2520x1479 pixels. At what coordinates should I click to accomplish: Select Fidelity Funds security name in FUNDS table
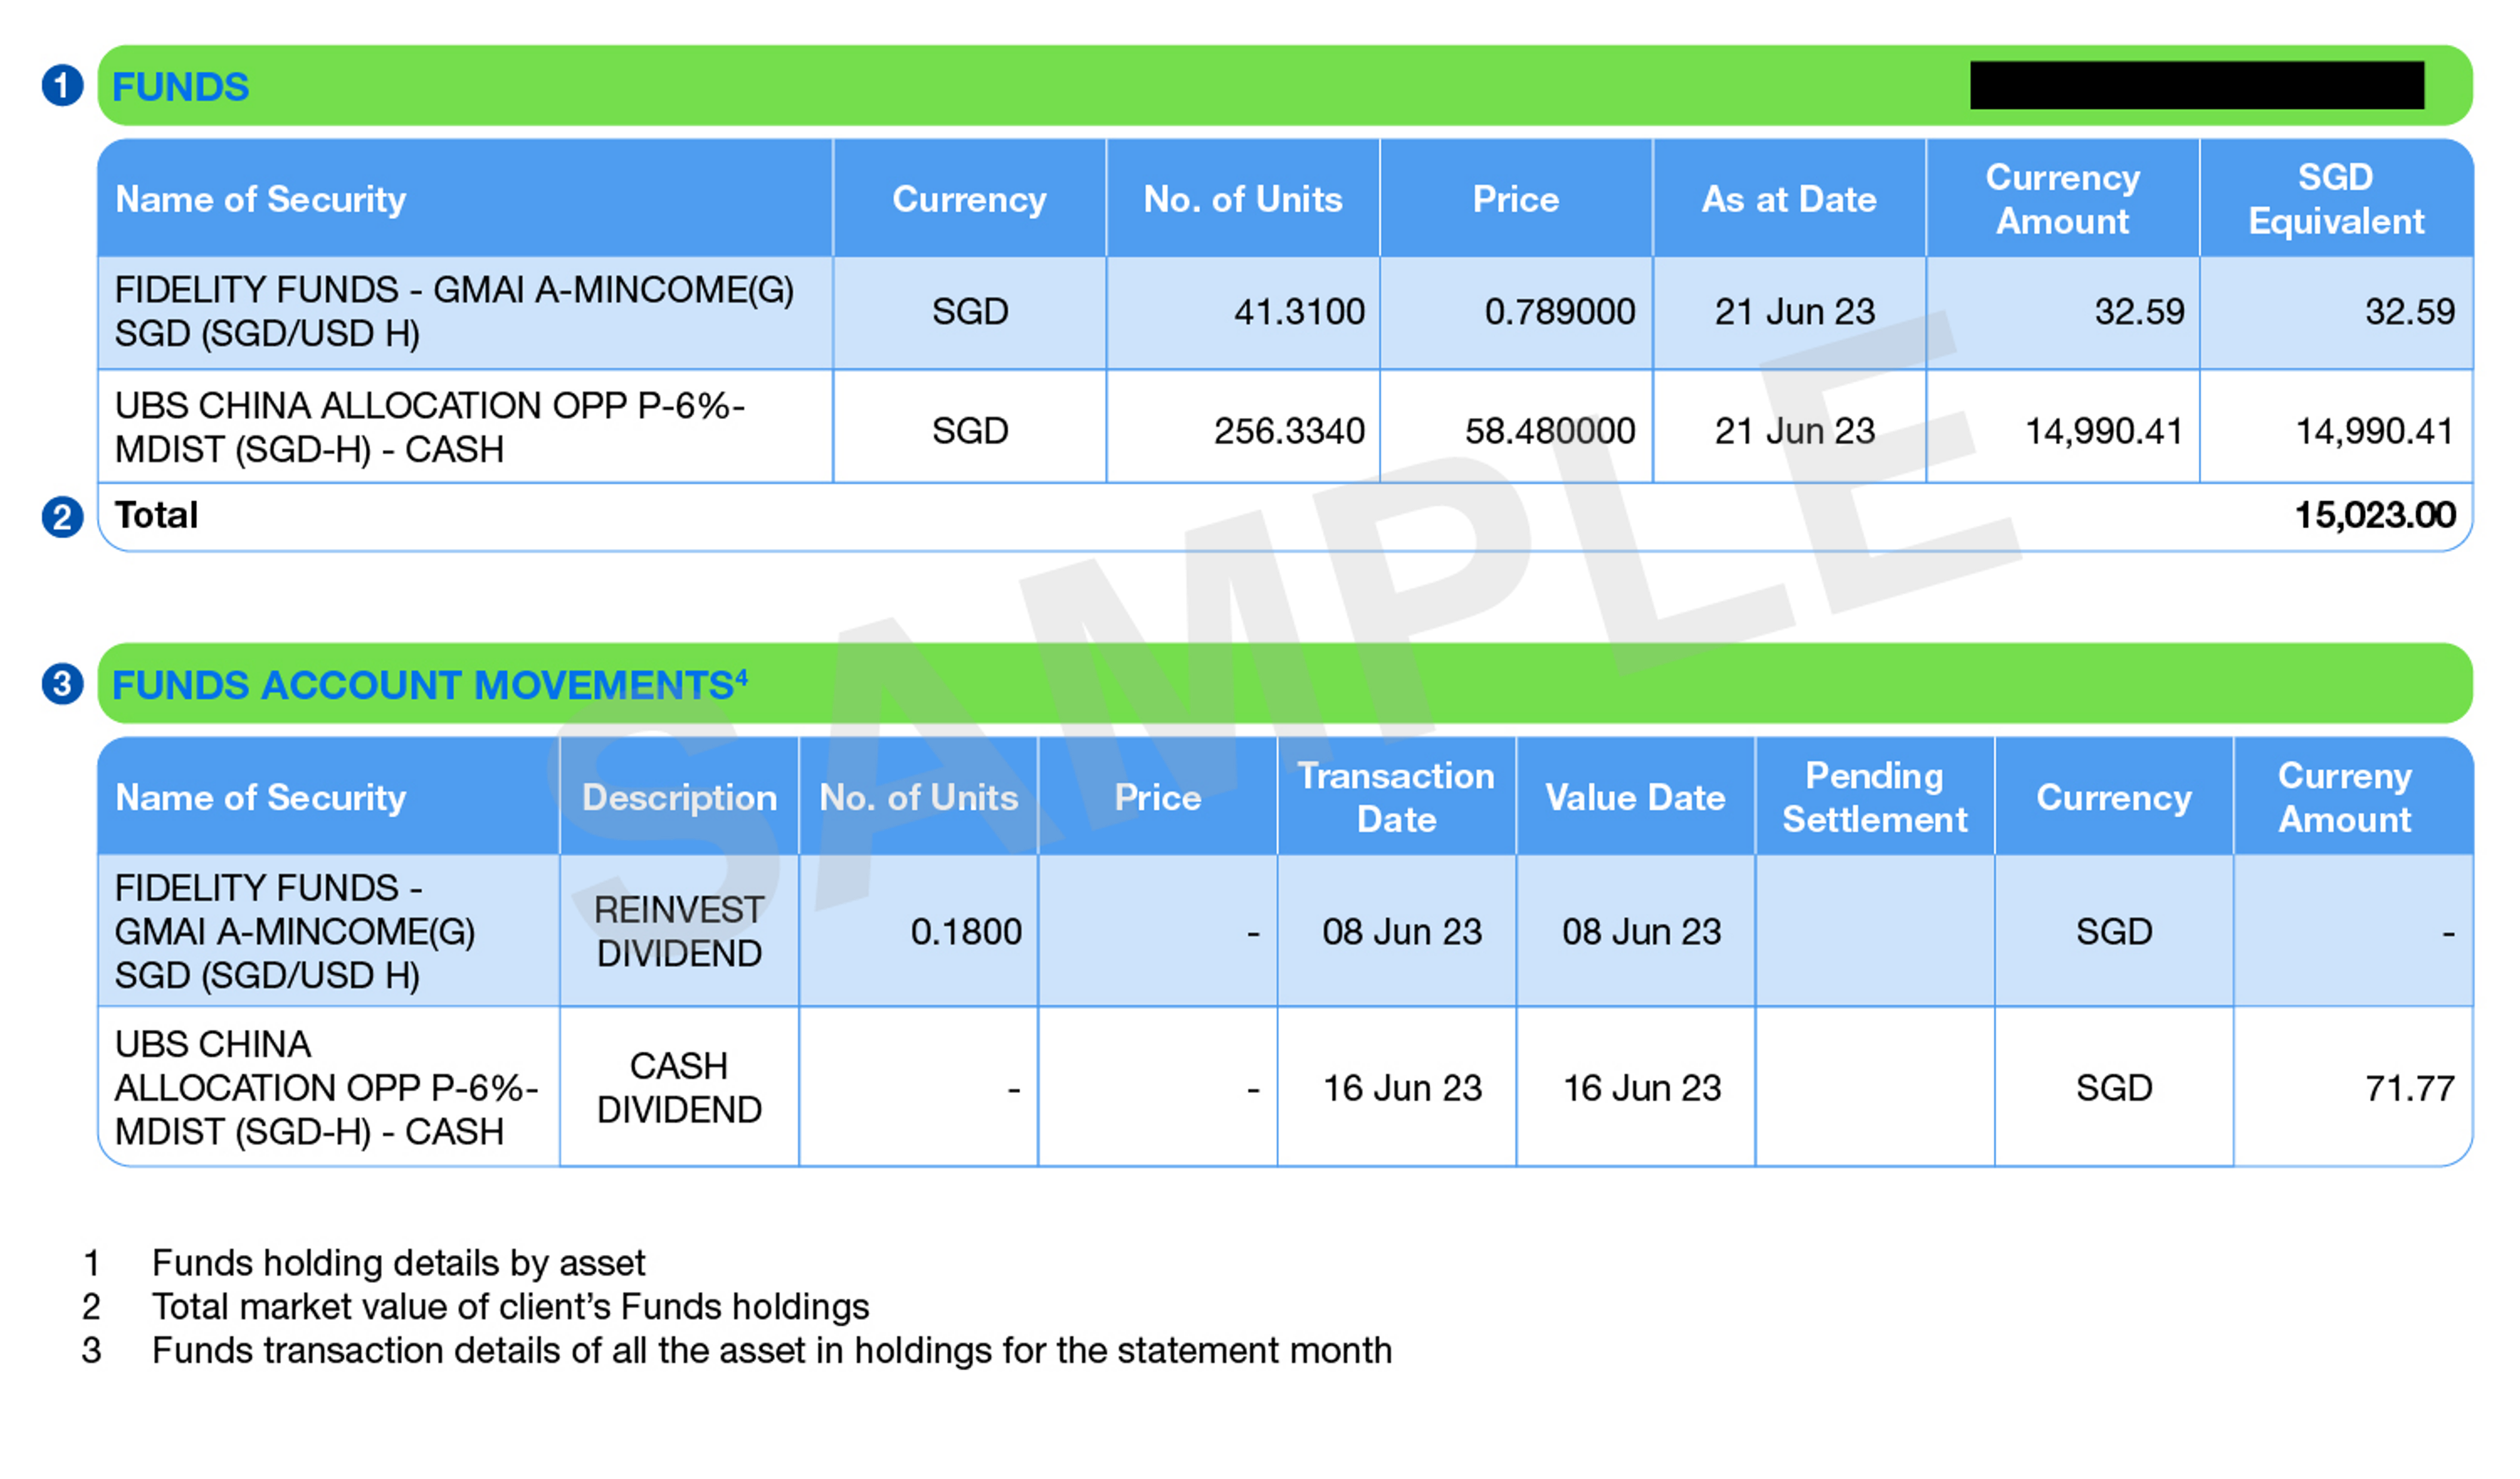coord(454,312)
